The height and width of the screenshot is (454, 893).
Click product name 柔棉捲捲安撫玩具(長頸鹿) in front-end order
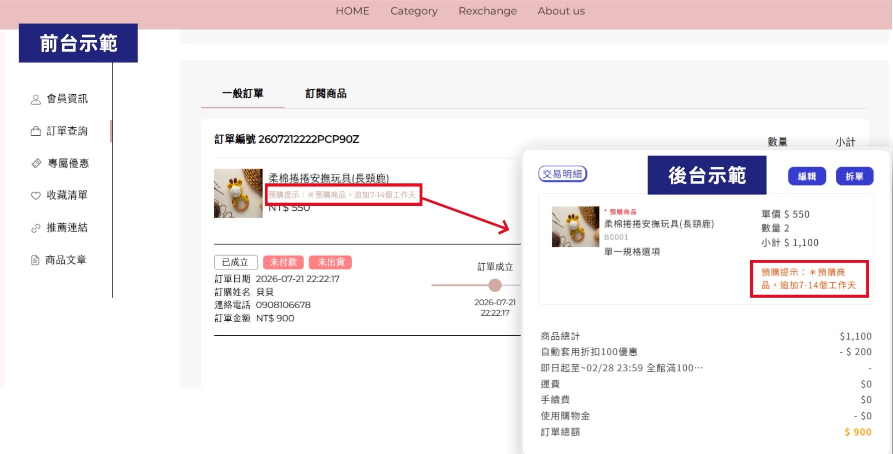pyautogui.click(x=329, y=178)
